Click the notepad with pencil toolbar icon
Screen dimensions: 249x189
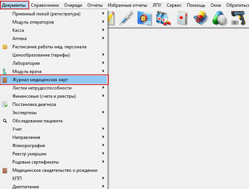[x=112, y=18]
